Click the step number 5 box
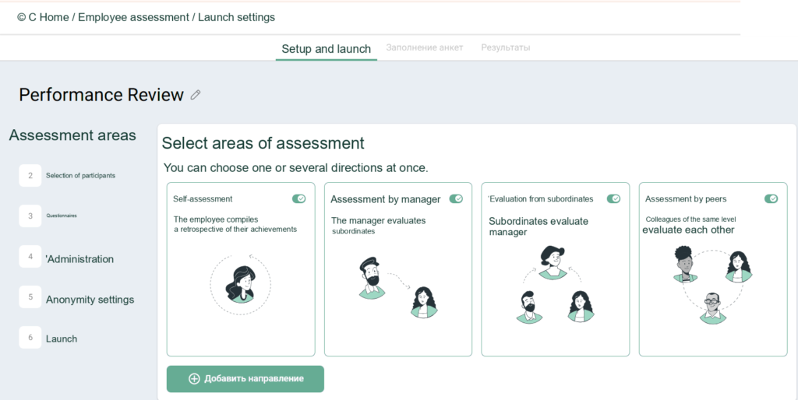 (30, 296)
